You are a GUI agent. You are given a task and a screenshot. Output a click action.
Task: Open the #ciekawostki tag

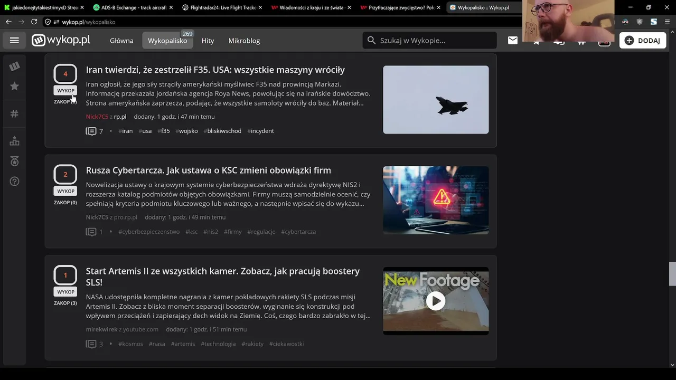[x=286, y=344]
